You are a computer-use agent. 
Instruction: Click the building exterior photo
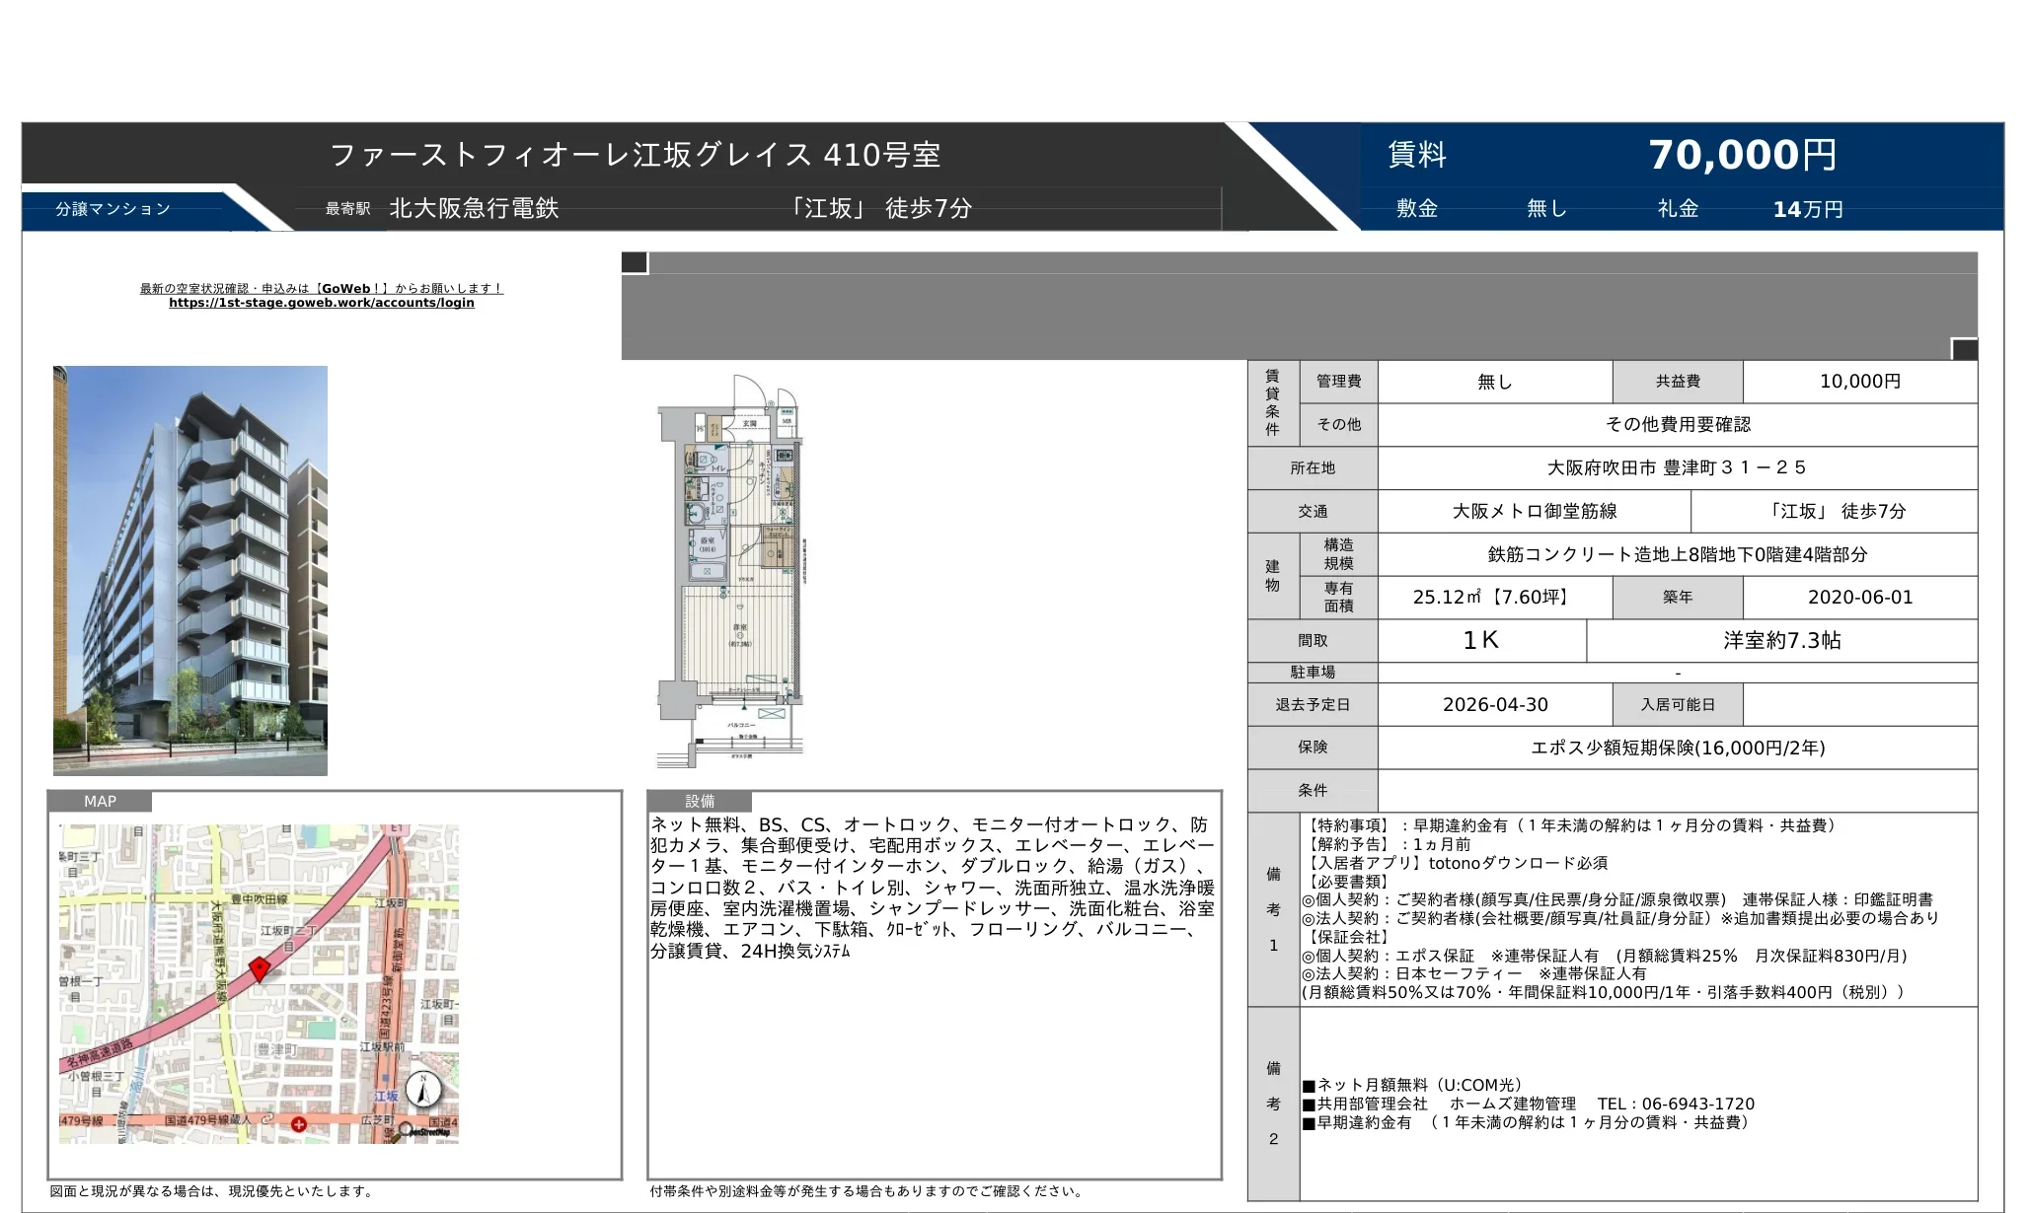coord(189,570)
